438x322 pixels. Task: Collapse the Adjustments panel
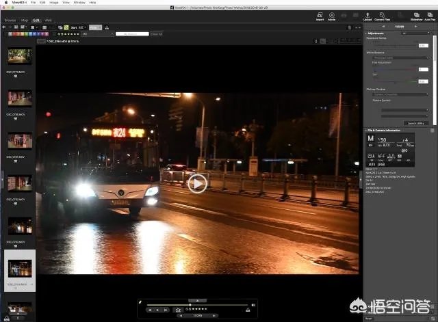pyautogui.click(x=365, y=33)
